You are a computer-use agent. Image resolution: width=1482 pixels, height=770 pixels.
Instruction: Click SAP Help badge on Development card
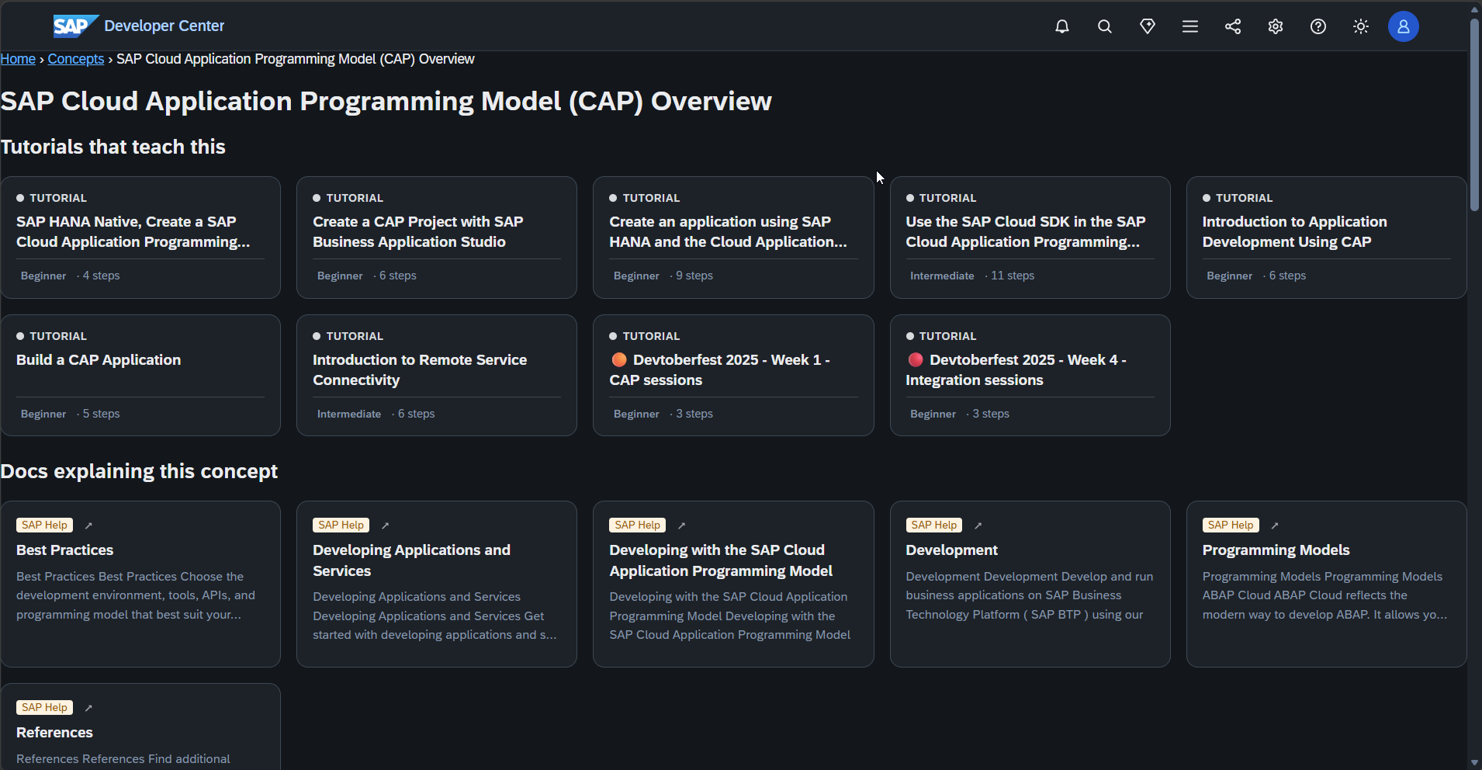point(934,525)
